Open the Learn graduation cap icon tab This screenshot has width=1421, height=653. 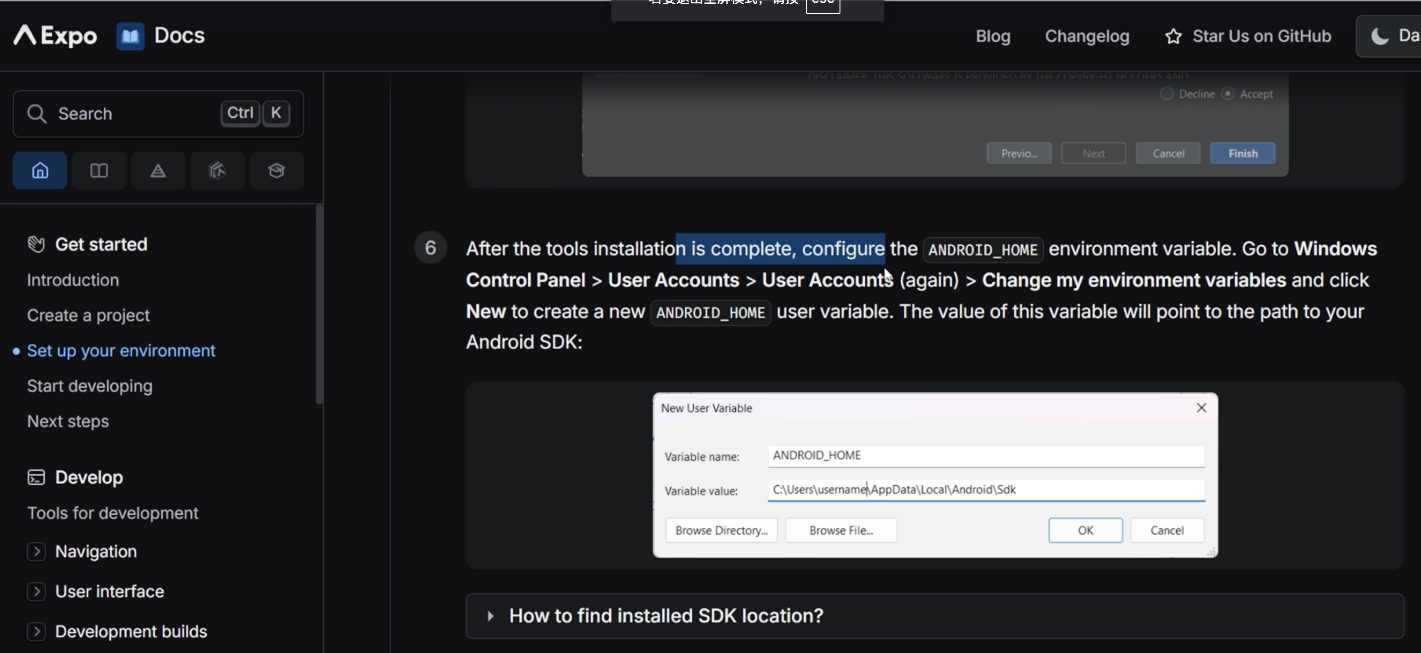coord(276,171)
